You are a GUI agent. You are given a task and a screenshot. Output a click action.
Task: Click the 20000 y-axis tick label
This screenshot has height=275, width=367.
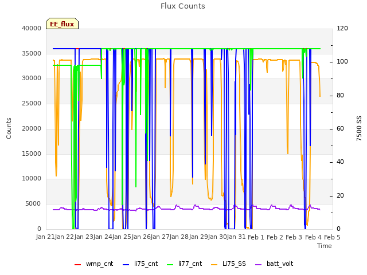tap(32, 128)
